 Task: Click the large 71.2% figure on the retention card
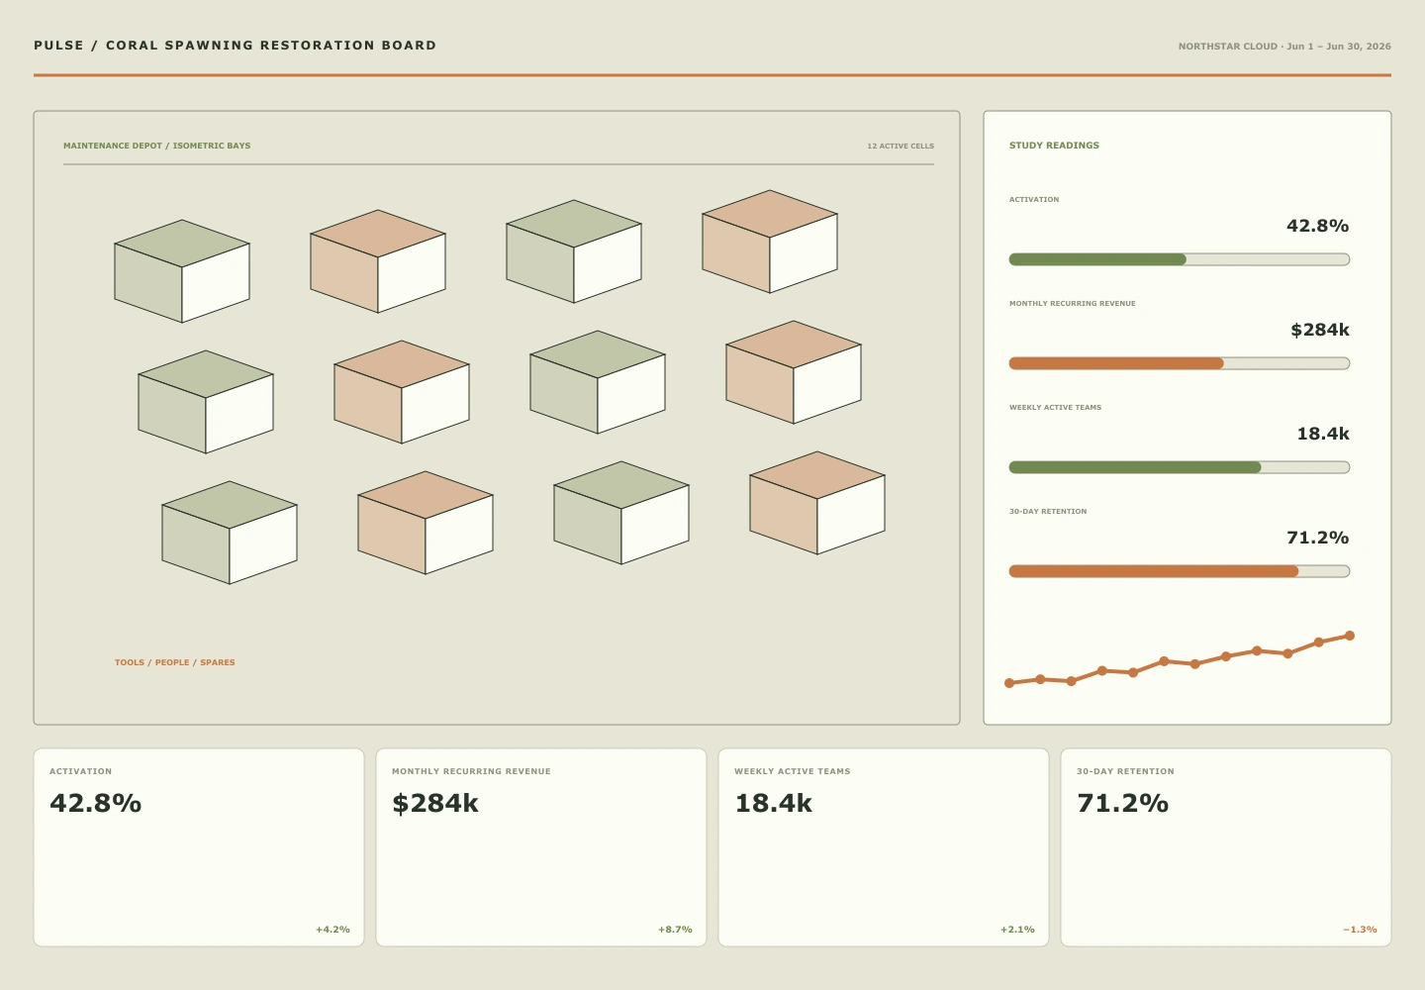click(x=1123, y=803)
